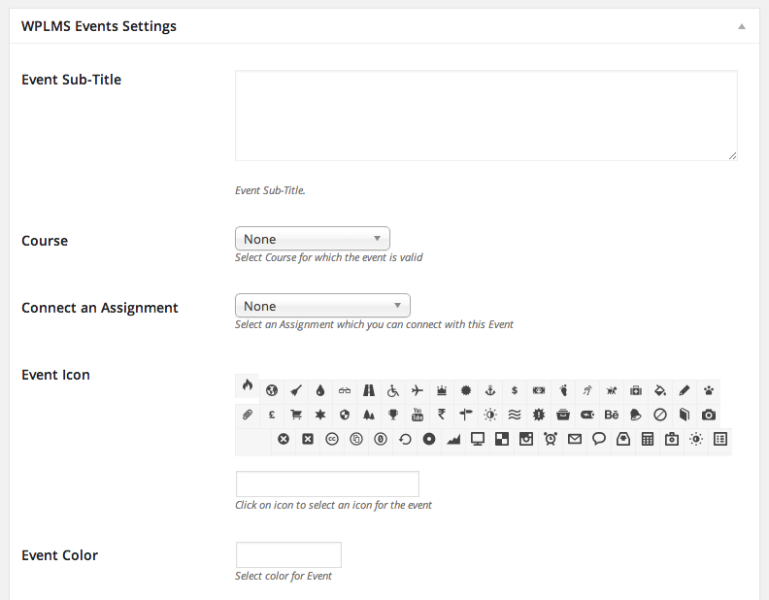Image resolution: width=769 pixels, height=600 pixels.
Task: Choose the paw print icon
Action: 708,390
